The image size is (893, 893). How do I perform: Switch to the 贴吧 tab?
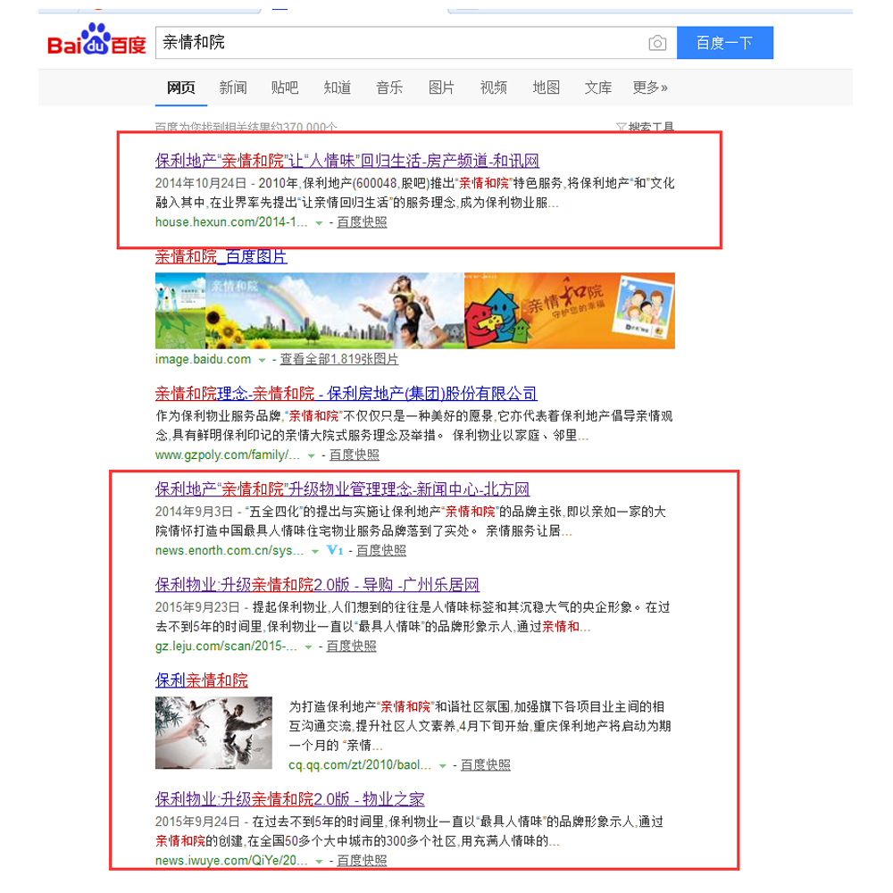(285, 88)
